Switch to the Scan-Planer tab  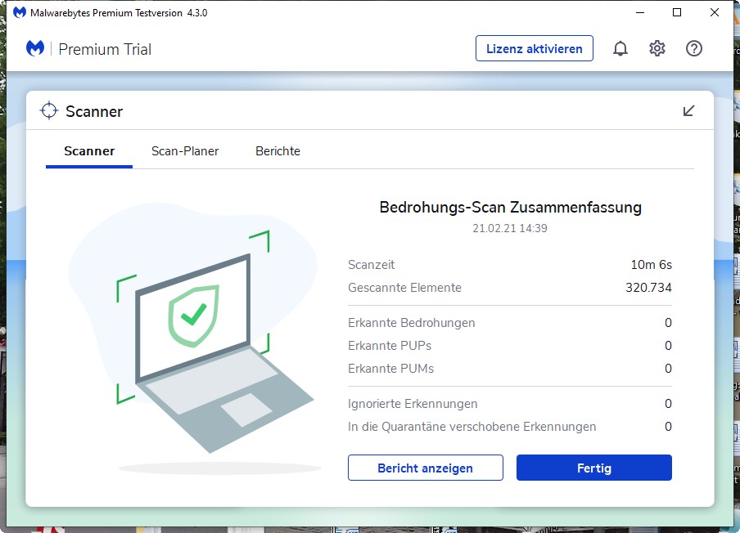[x=184, y=150]
